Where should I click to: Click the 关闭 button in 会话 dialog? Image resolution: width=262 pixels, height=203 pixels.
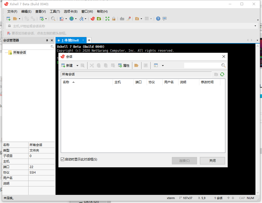tap(212, 161)
